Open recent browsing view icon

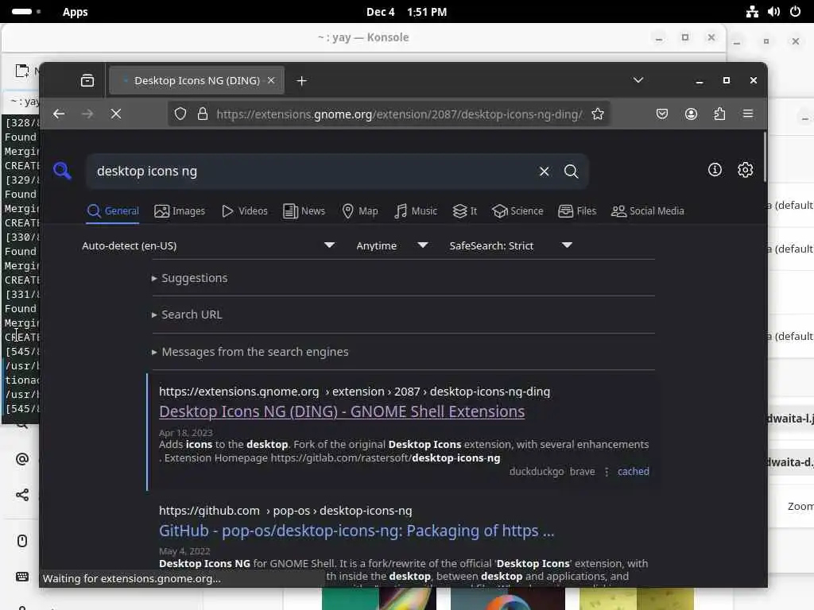[87, 80]
